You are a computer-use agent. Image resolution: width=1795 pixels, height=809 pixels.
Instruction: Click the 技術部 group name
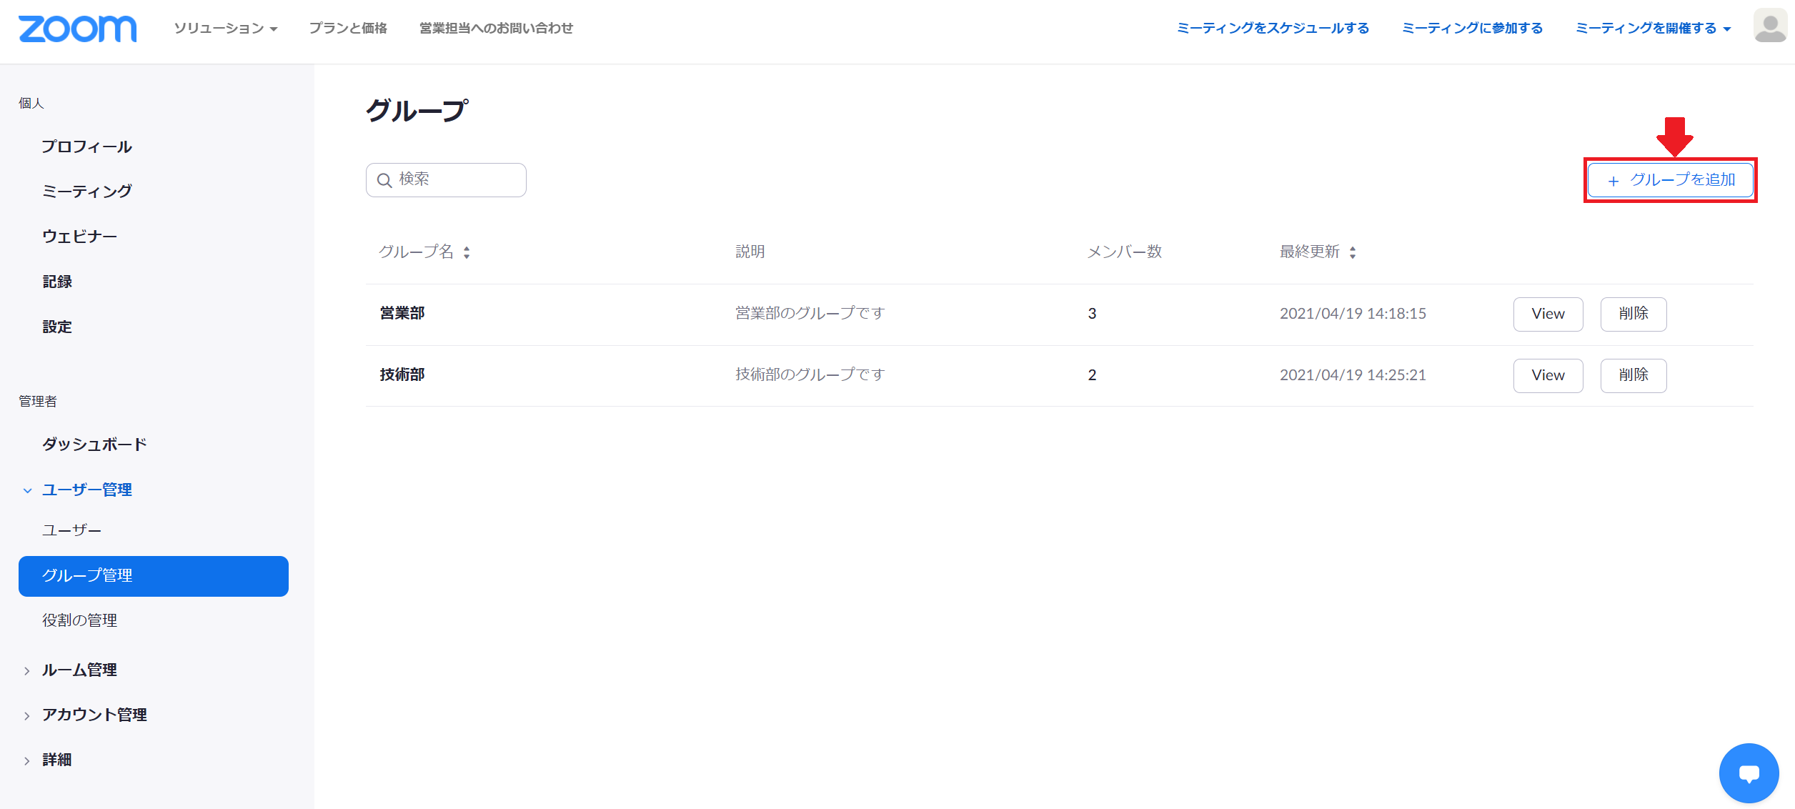[402, 374]
